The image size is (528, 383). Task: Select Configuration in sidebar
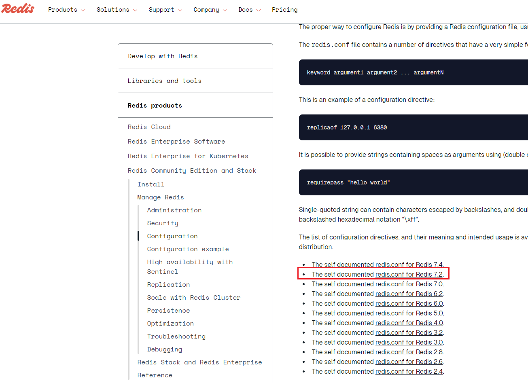click(x=172, y=236)
